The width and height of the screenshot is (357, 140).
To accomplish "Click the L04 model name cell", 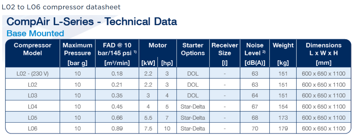I will [33, 107].
